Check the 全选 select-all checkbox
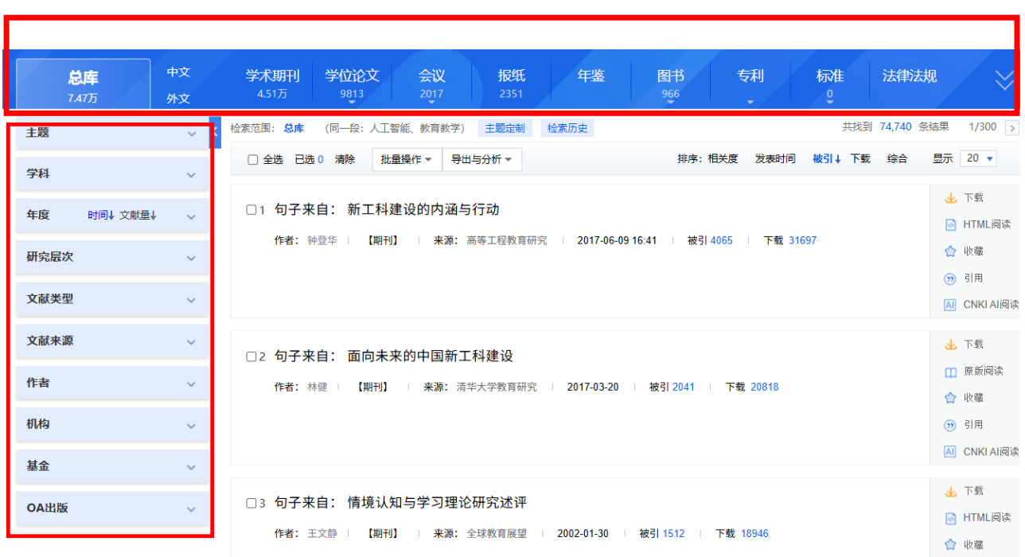Viewport: 1025px width, 557px height. 253,160
